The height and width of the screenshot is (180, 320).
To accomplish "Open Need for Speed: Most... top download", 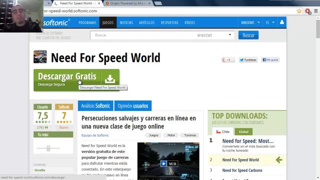I will coord(248,141).
